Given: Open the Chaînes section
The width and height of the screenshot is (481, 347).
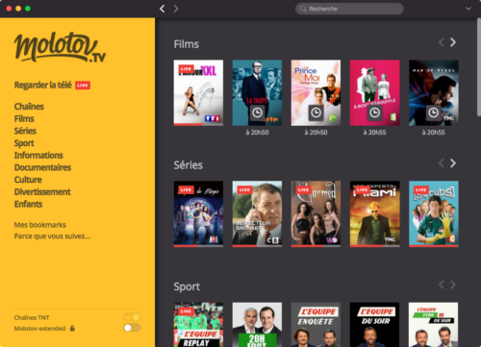Looking at the screenshot, I should point(29,107).
